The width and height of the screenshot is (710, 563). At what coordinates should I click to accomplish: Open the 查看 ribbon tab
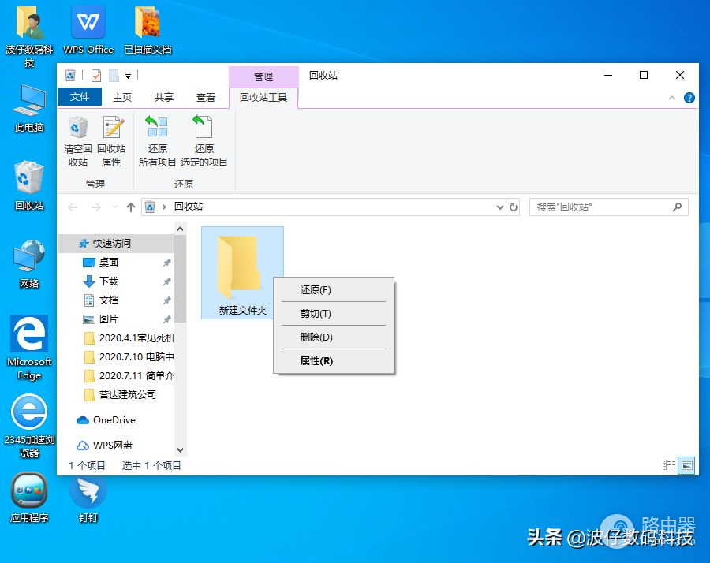(x=206, y=98)
